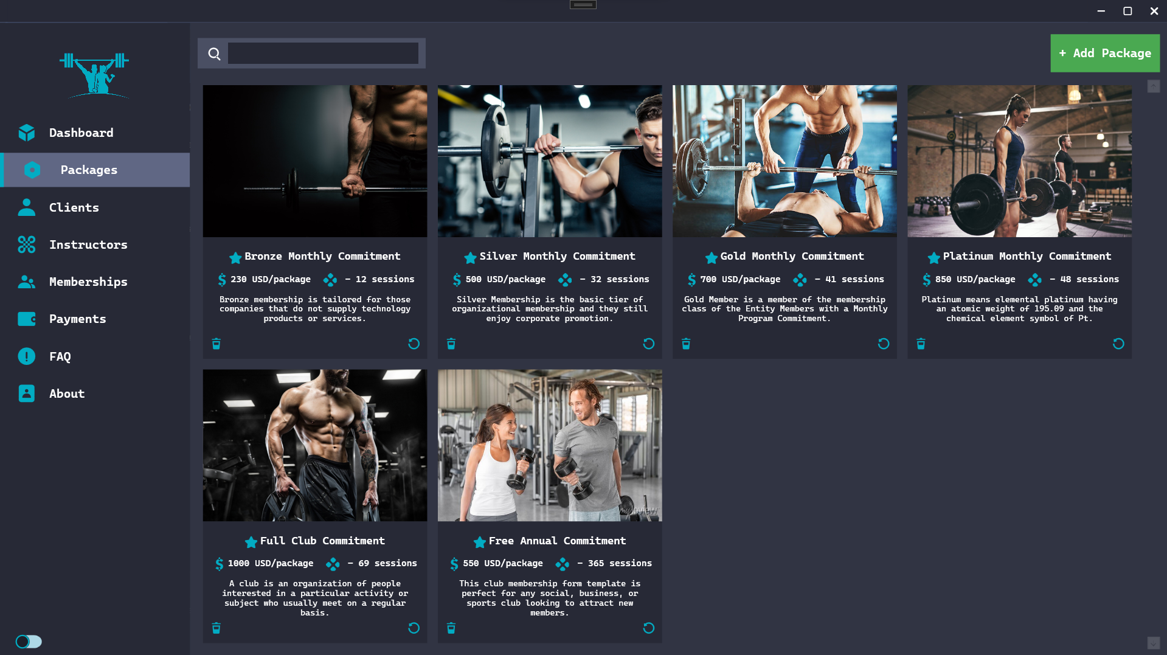Focus the package search field

[x=323, y=54]
